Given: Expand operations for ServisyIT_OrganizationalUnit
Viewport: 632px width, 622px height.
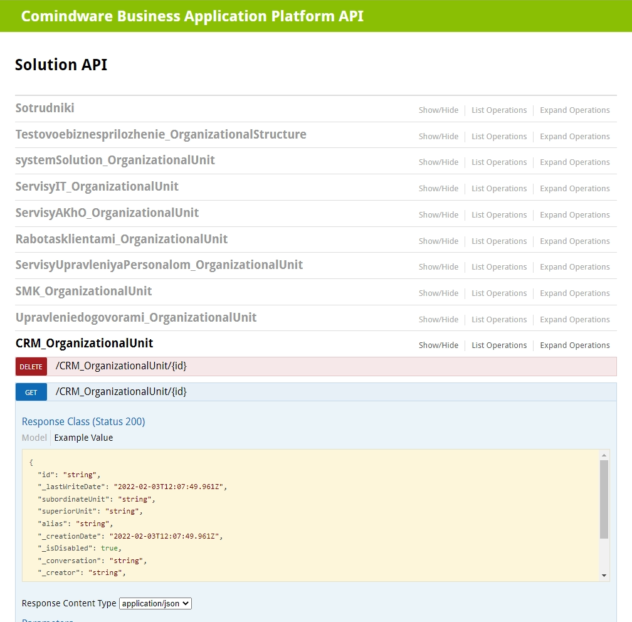Looking at the screenshot, I should (575, 188).
